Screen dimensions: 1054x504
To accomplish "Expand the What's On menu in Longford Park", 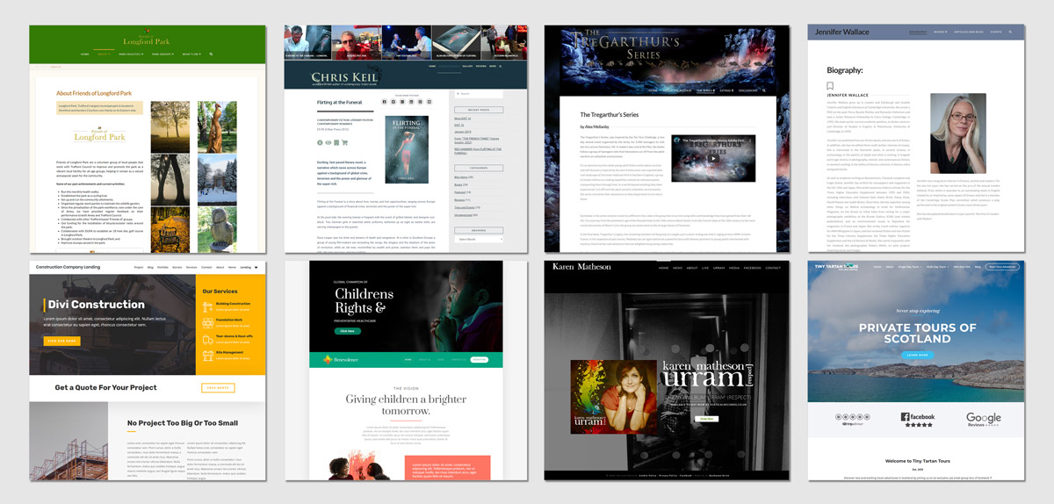I will 191,54.
